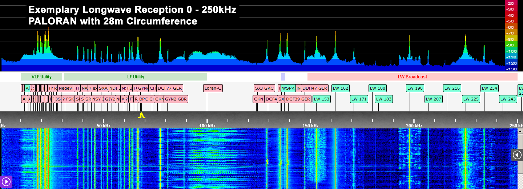Tune to the Loran-C label
523x189 pixels.
click(213, 88)
